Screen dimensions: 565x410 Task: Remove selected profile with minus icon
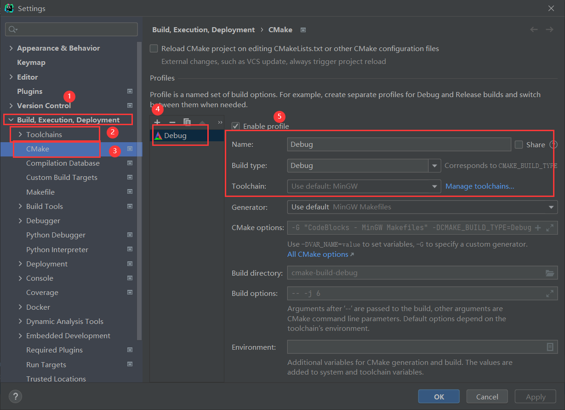172,122
